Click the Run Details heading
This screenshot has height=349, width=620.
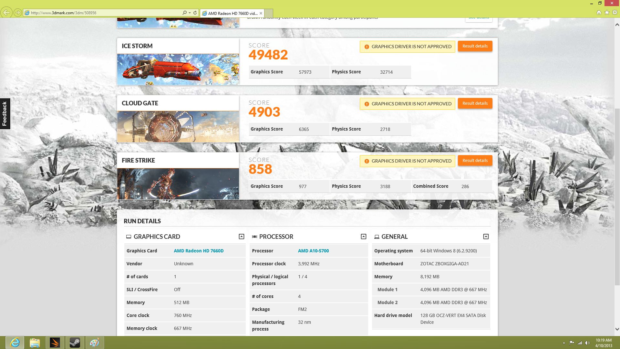tap(142, 221)
